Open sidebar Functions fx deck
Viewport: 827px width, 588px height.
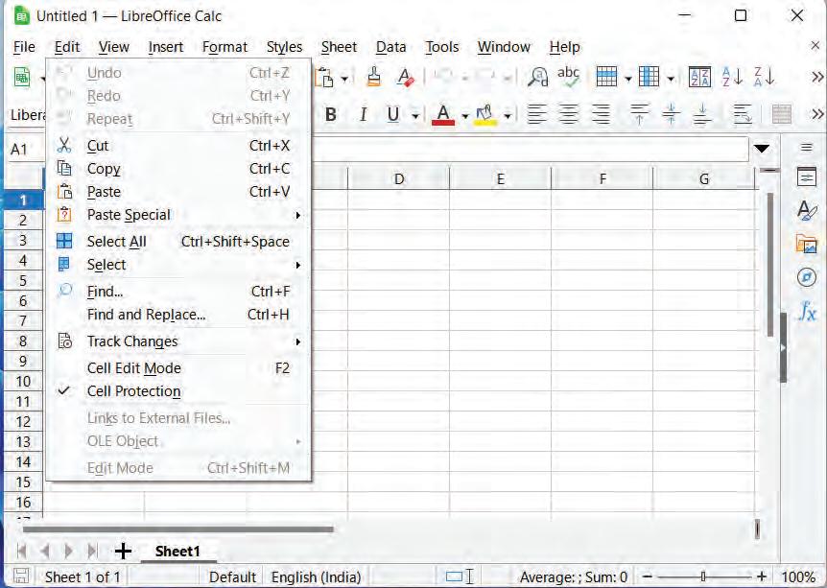coord(807,311)
